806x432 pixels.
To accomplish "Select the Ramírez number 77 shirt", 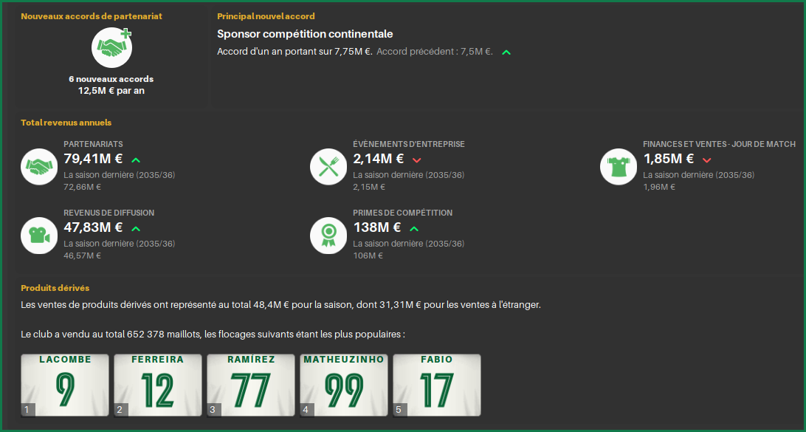I will click(251, 385).
